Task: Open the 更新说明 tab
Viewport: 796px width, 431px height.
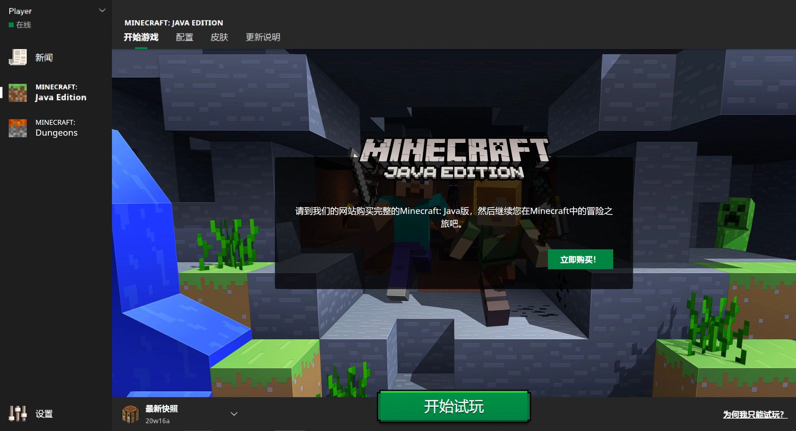Action: click(x=263, y=37)
